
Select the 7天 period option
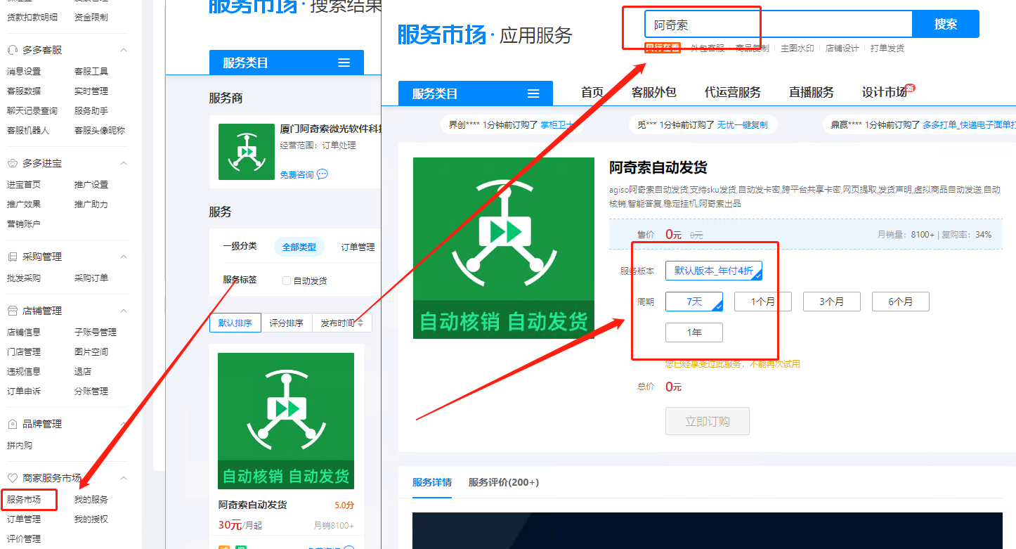coord(694,302)
